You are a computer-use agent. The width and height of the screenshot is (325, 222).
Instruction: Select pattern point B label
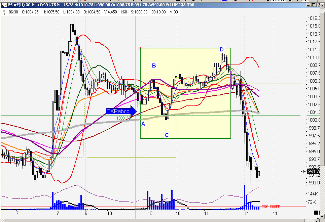pyautogui.click(x=154, y=65)
